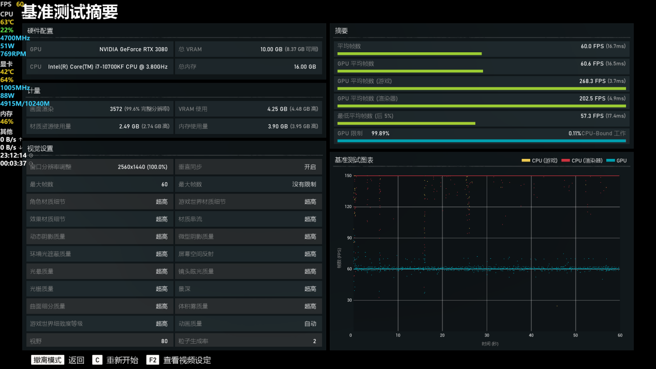This screenshot has height=369, width=656.
Task: Click the 光栅质量 setting row
Action: pyautogui.click(x=100, y=289)
